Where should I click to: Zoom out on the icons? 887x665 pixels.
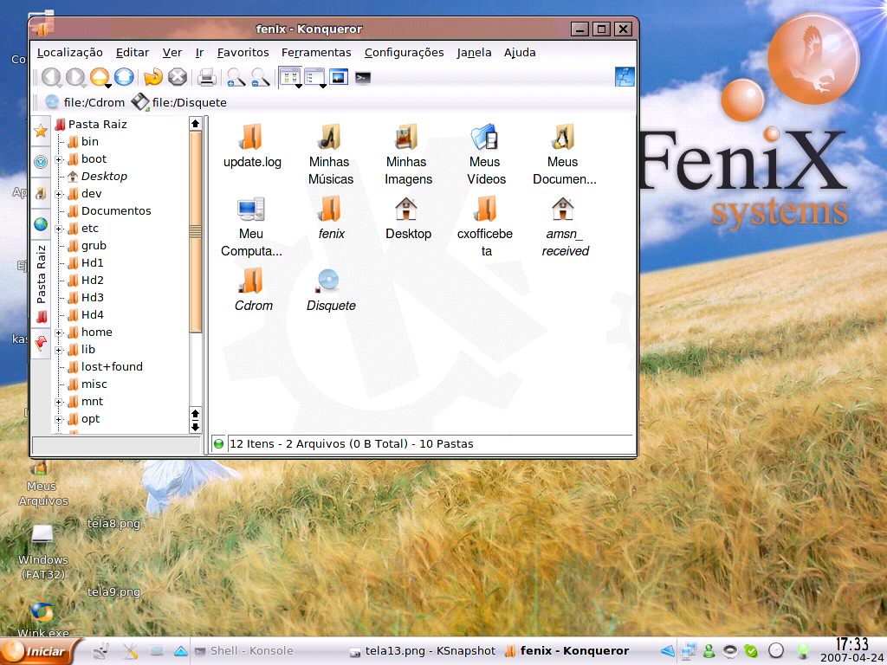click(x=260, y=77)
